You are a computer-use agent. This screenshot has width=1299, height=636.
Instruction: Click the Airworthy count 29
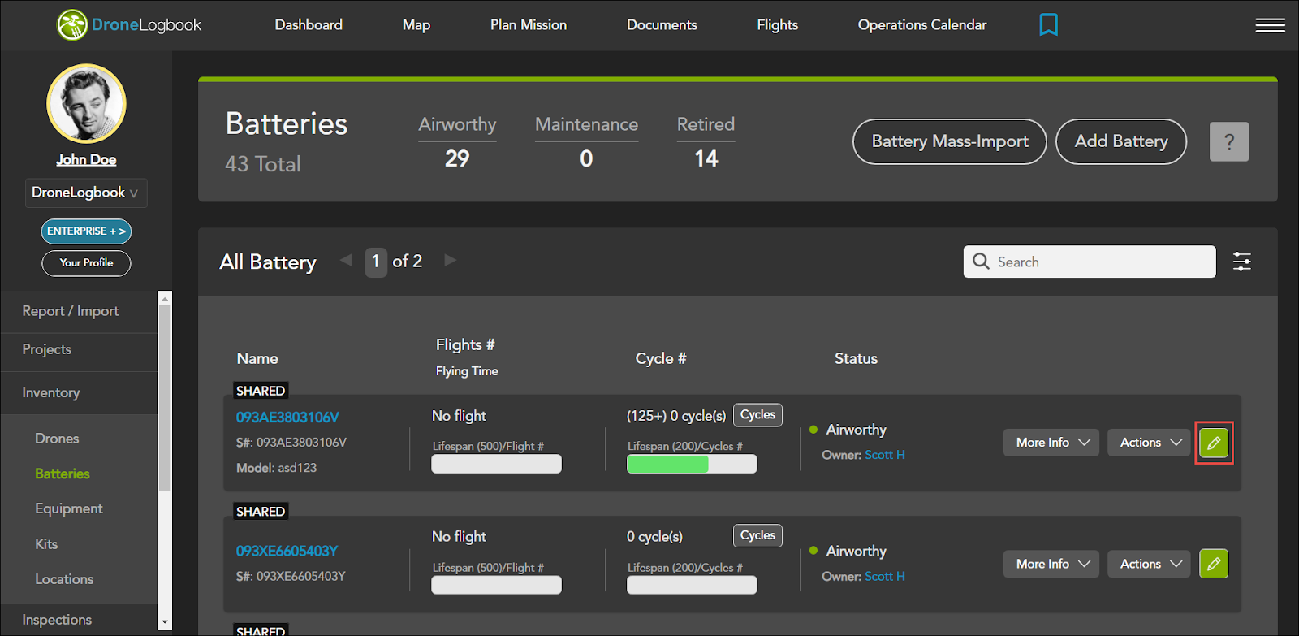[x=457, y=158]
